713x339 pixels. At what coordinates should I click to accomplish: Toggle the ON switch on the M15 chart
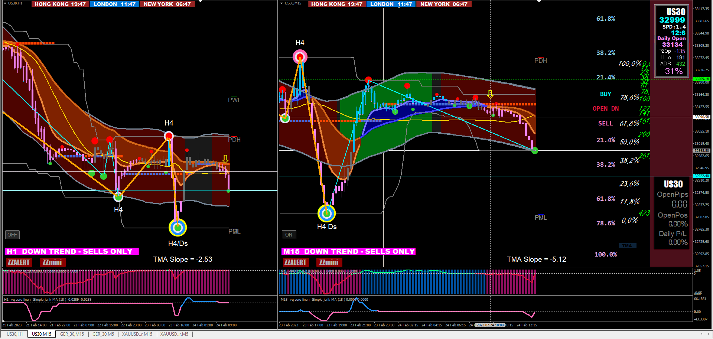click(289, 235)
